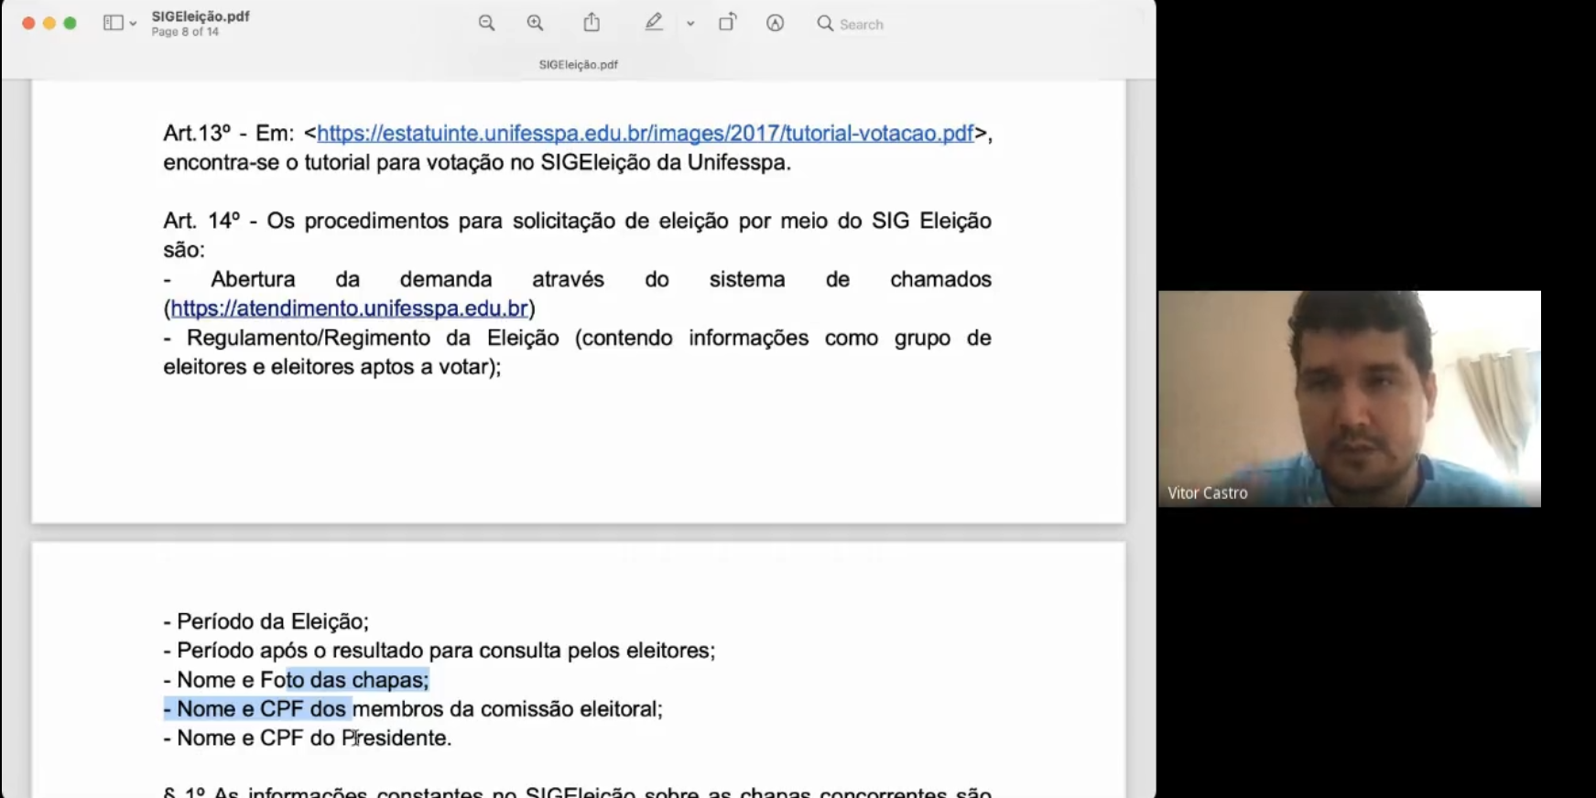This screenshot has height=798, width=1596.
Task: Click 'eleitores e eleitores aptos a votar' line
Action: [332, 367]
